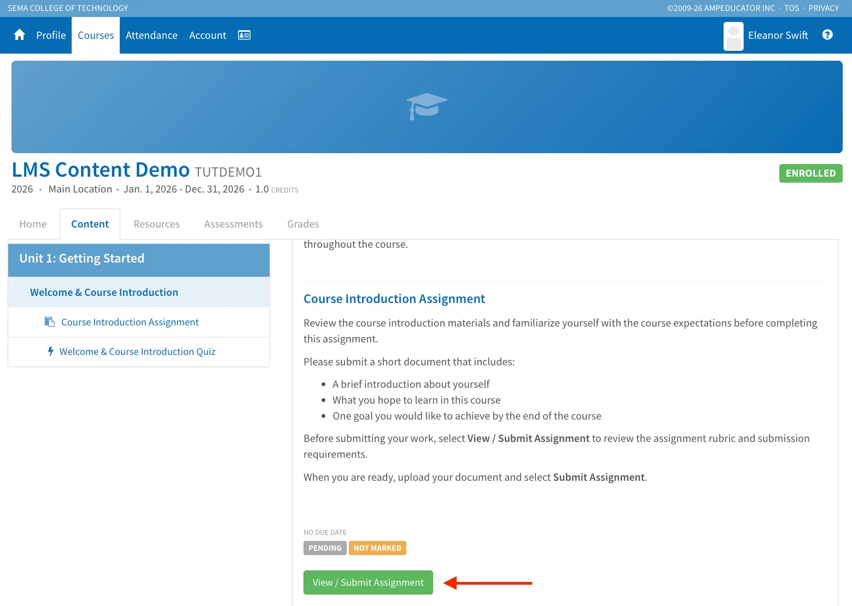Screen dimensions: 852x606
Task: Open the Account menu item
Action: click(208, 35)
